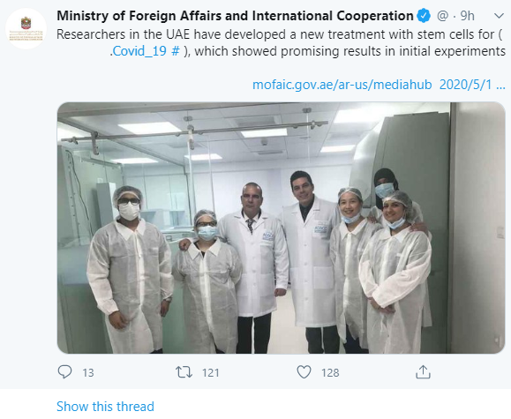Like the tweet with the heart icon
The height and width of the screenshot is (419, 511).
pyautogui.click(x=304, y=372)
